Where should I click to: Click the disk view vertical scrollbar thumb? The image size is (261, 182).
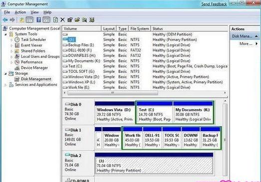tap(225, 140)
